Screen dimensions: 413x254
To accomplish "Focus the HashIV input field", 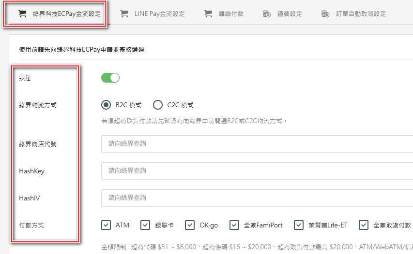I will [x=257, y=198].
